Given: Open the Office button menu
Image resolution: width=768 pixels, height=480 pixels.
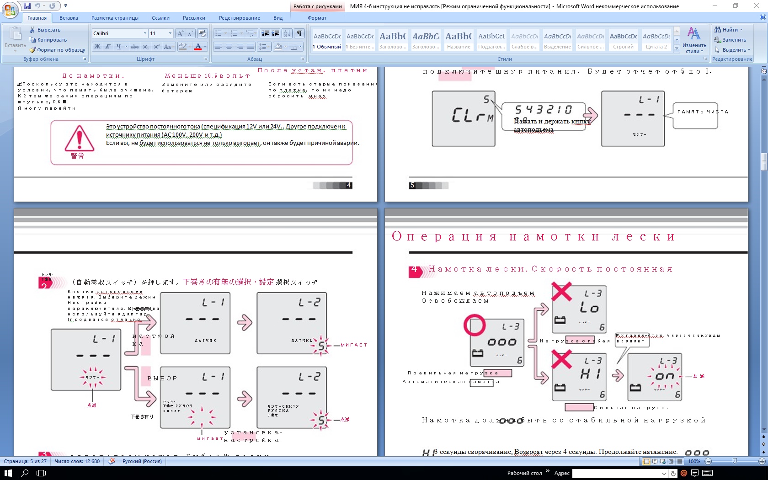Looking at the screenshot, I should tap(10, 9).
